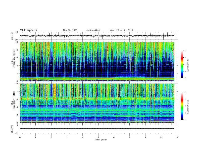Screen dimensions: 199x154
Task: Click the 'start UT = 4 :20: 0' text
Action: [x=121, y=30]
